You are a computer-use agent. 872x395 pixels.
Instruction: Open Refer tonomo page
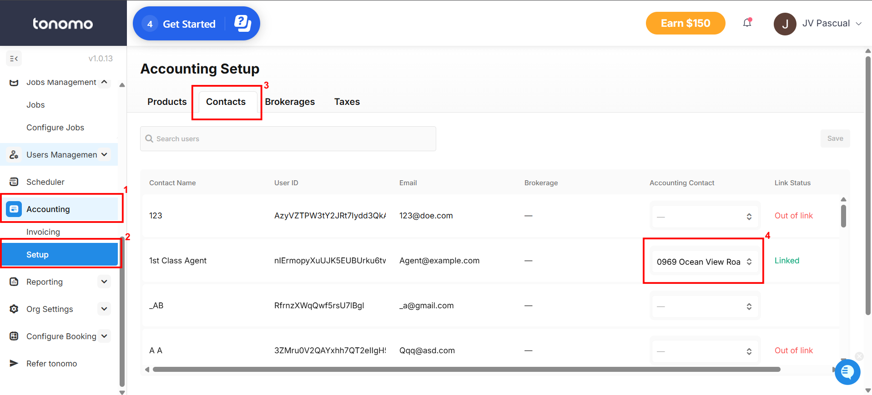pos(51,364)
